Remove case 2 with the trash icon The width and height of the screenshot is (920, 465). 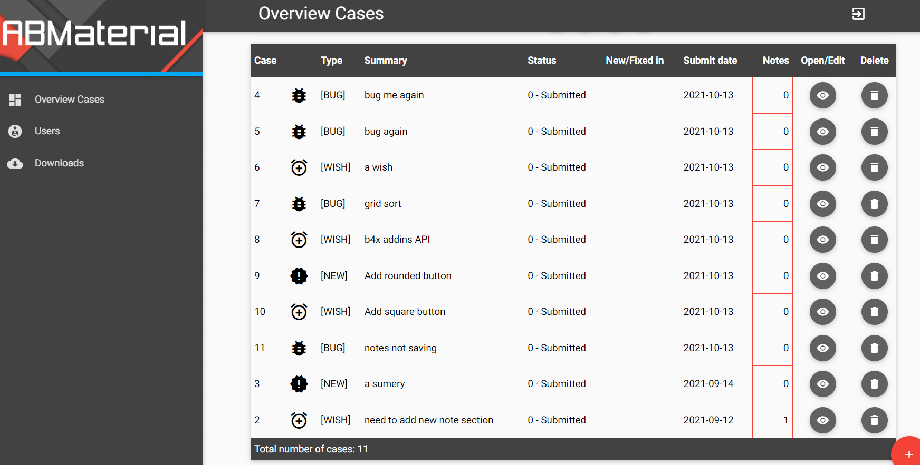pyautogui.click(x=874, y=420)
